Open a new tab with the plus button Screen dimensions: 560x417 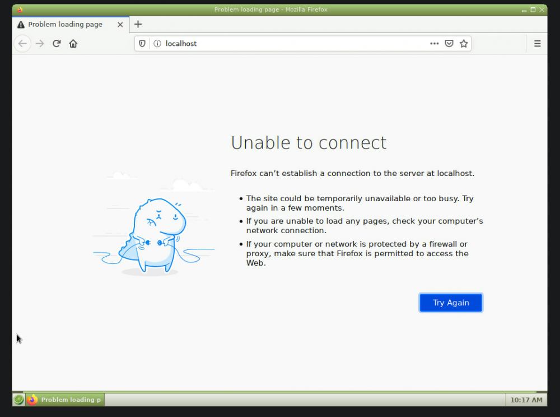(138, 24)
